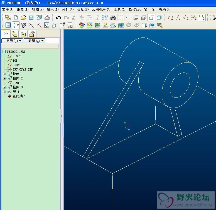Expand the 拉伸 2 feature
The image size is (216, 210).
pos(4,78)
